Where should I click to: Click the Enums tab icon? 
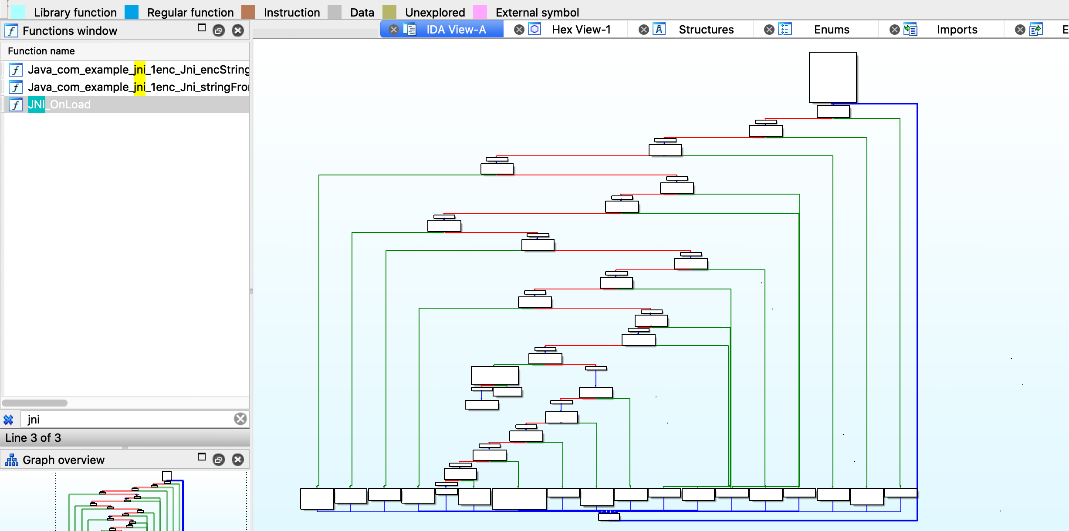785,30
